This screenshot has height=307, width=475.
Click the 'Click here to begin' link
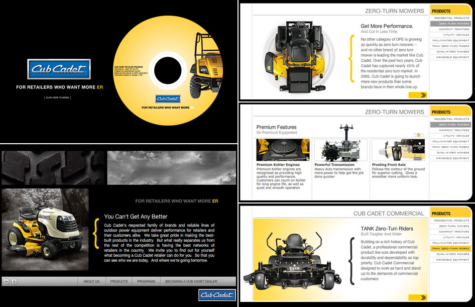pyautogui.click(x=58, y=97)
